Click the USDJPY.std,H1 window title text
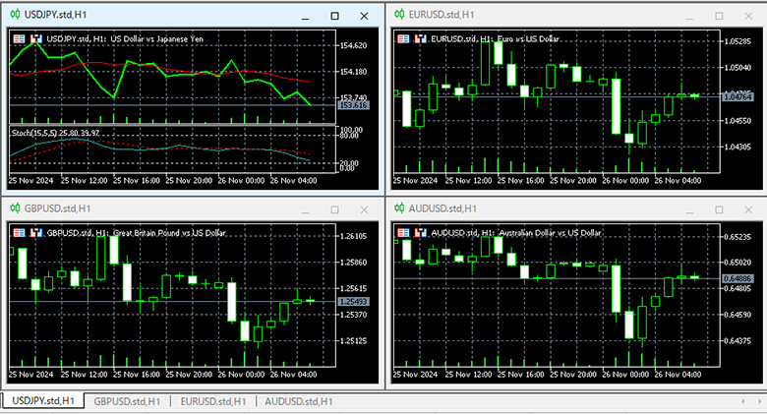Viewport: 767px width, 414px height. click(x=55, y=15)
